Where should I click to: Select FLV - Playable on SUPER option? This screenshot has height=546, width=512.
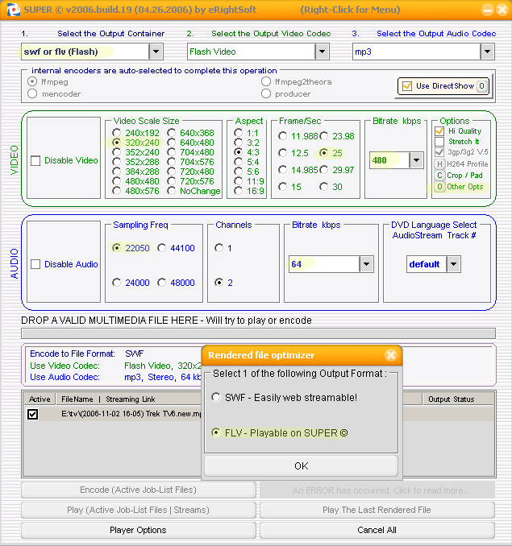pyautogui.click(x=216, y=432)
